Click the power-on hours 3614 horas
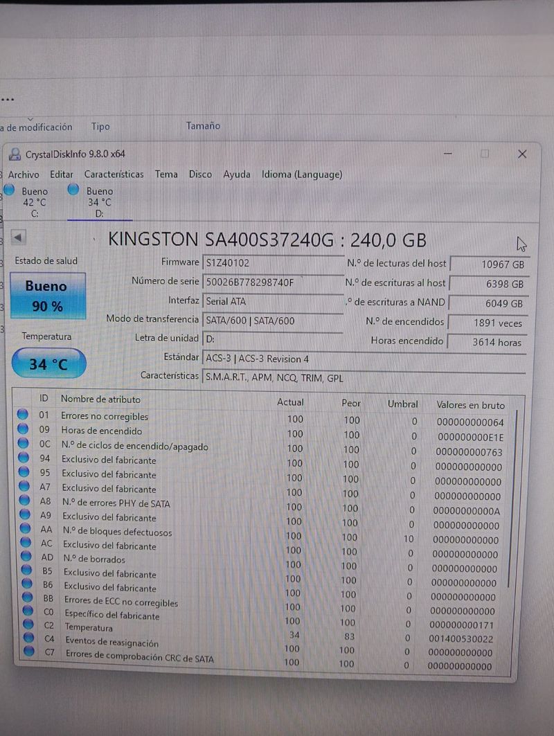The image size is (554, 736). (486, 342)
